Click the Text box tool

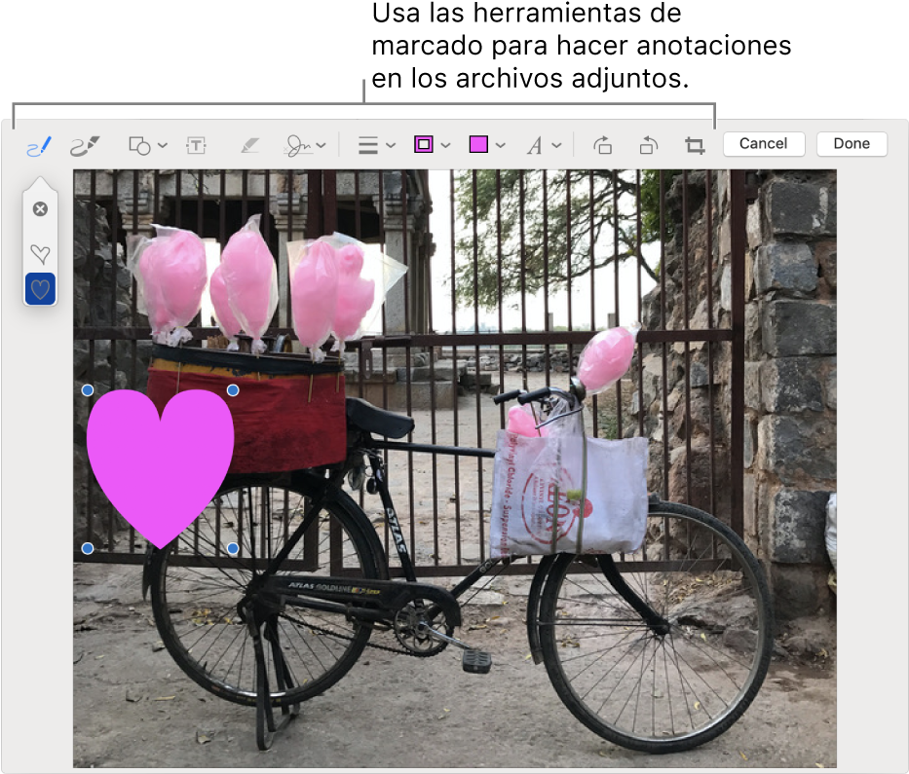coord(197,146)
